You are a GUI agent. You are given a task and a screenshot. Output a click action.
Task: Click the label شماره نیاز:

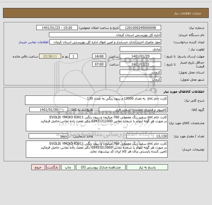coord(197,28)
